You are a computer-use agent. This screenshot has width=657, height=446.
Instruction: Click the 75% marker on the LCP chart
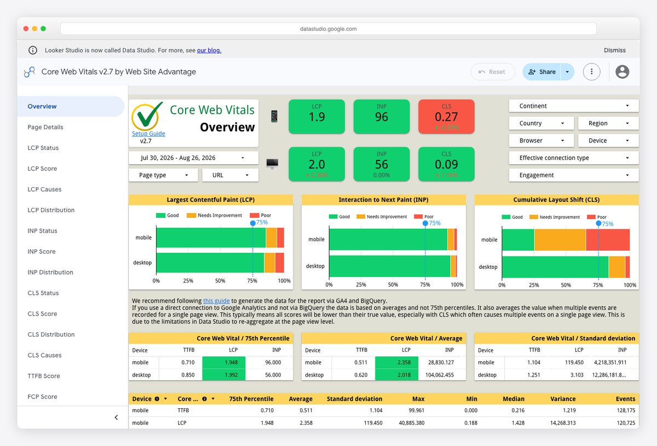point(252,223)
